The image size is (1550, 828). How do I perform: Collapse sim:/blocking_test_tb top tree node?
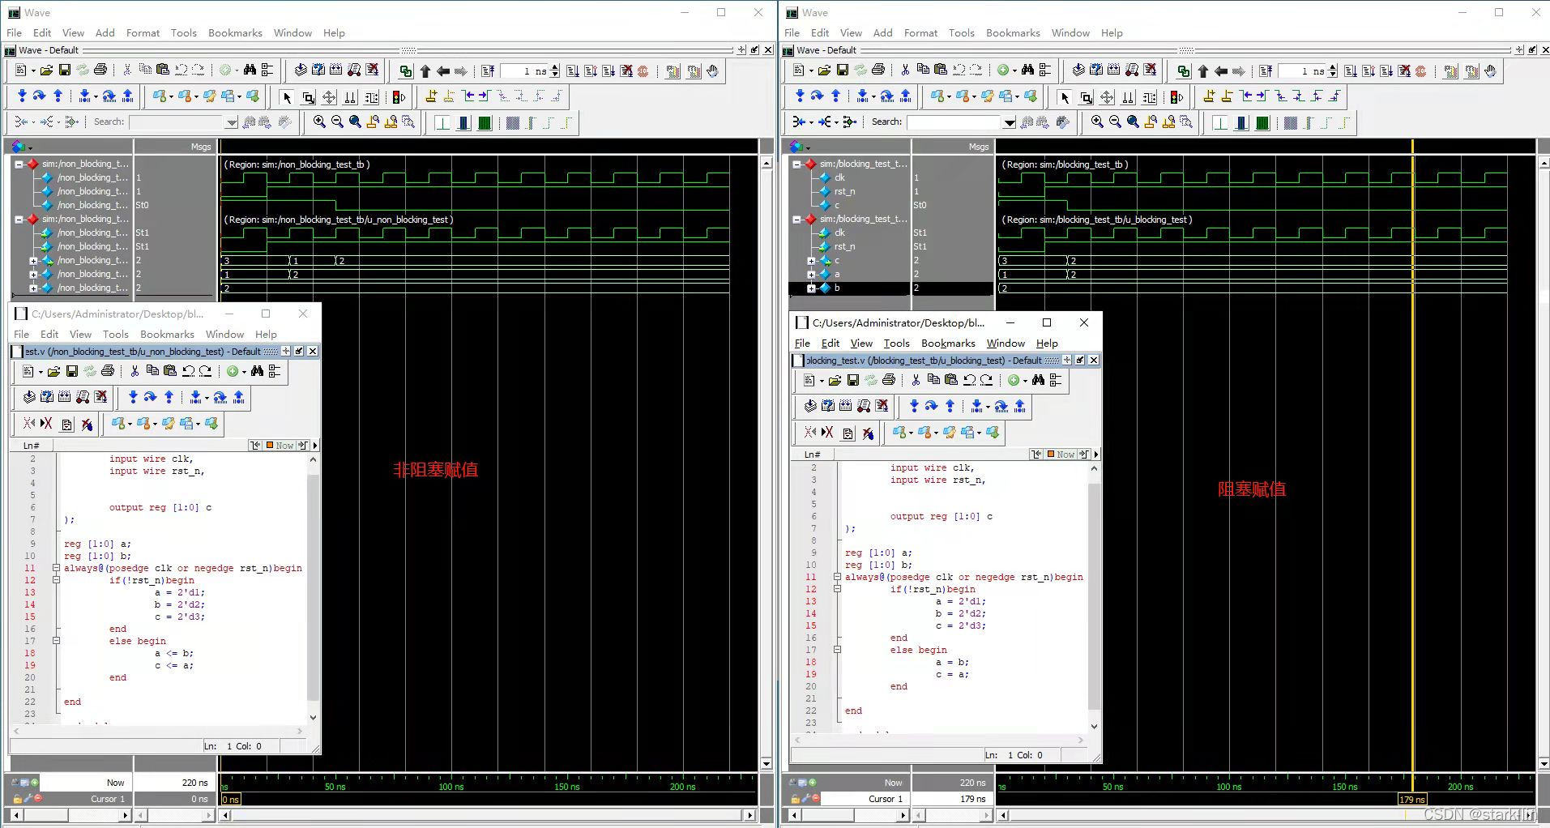(x=796, y=164)
